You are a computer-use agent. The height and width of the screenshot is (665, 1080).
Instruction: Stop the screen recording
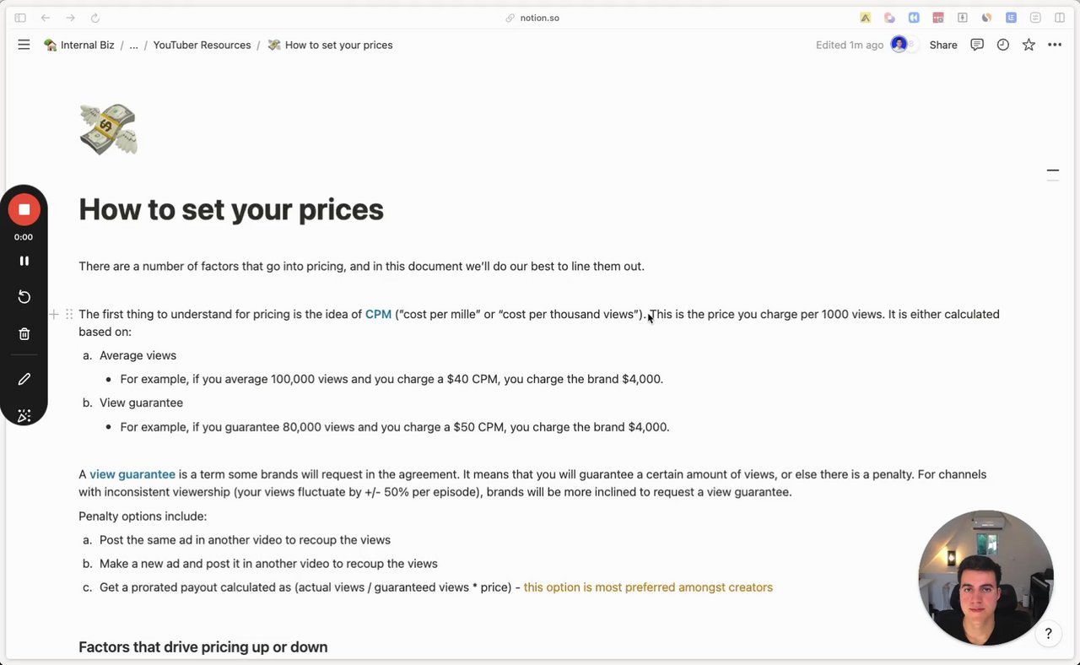point(24,209)
